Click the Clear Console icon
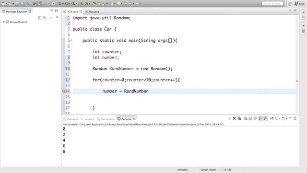307x173 pixels. point(245,119)
